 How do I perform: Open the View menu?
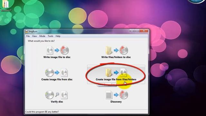(x=34, y=36)
